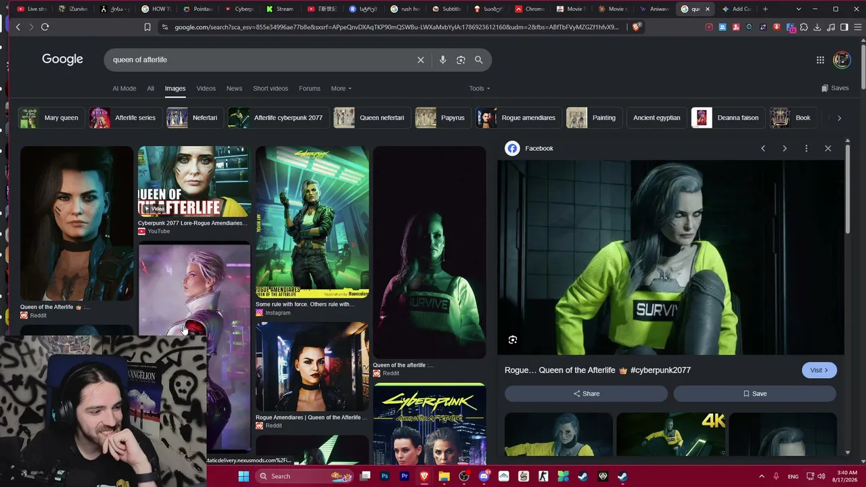
Task: Open the Tools dropdown
Action: coord(480,89)
